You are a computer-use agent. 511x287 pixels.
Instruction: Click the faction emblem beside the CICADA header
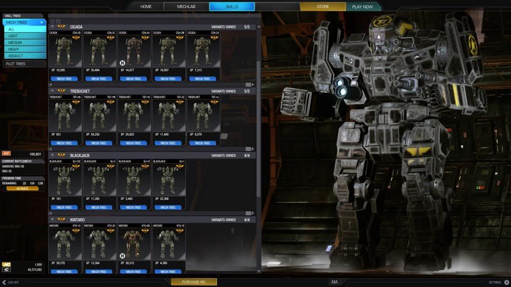[61, 27]
